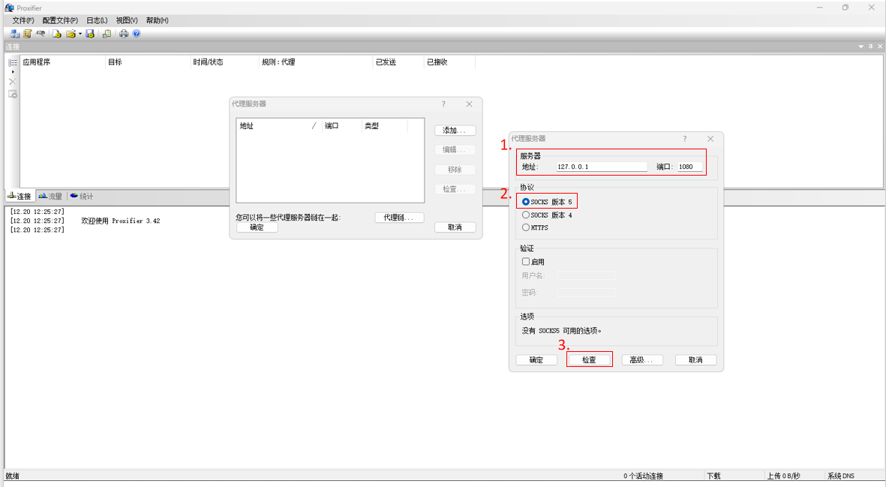
Task: Close the 连接 panel
Action: [x=880, y=47]
